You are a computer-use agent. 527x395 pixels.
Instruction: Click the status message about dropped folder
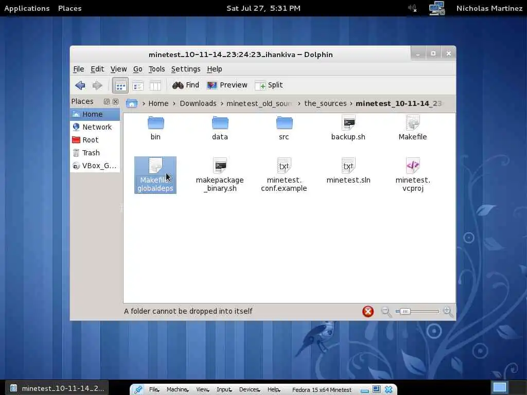(x=188, y=311)
